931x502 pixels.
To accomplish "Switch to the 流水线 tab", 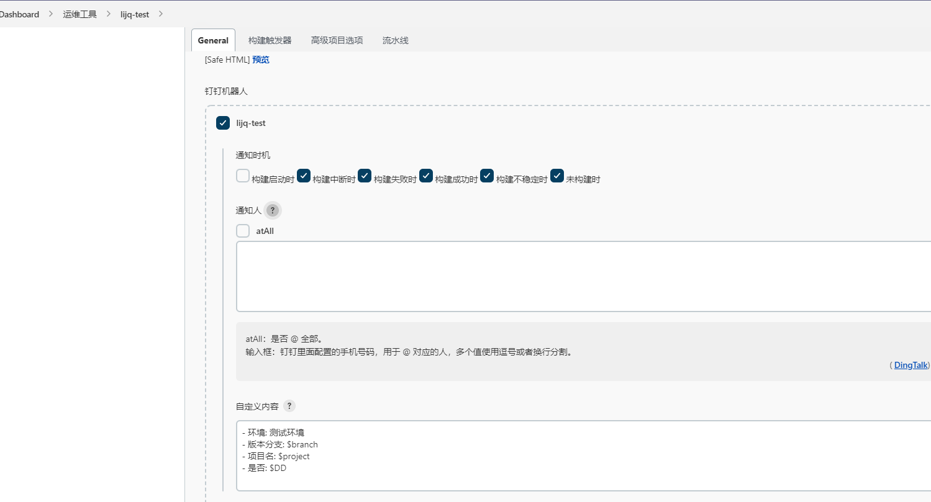I will point(395,40).
